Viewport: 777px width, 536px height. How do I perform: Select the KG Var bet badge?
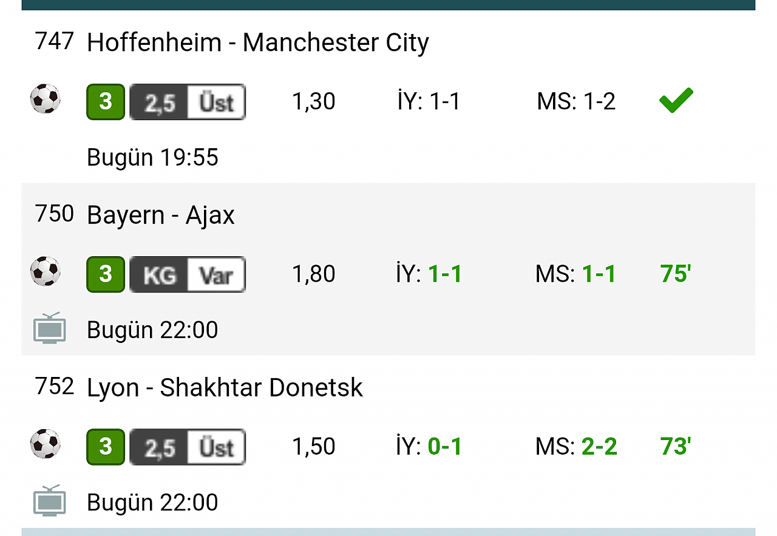[x=188, y=274]
